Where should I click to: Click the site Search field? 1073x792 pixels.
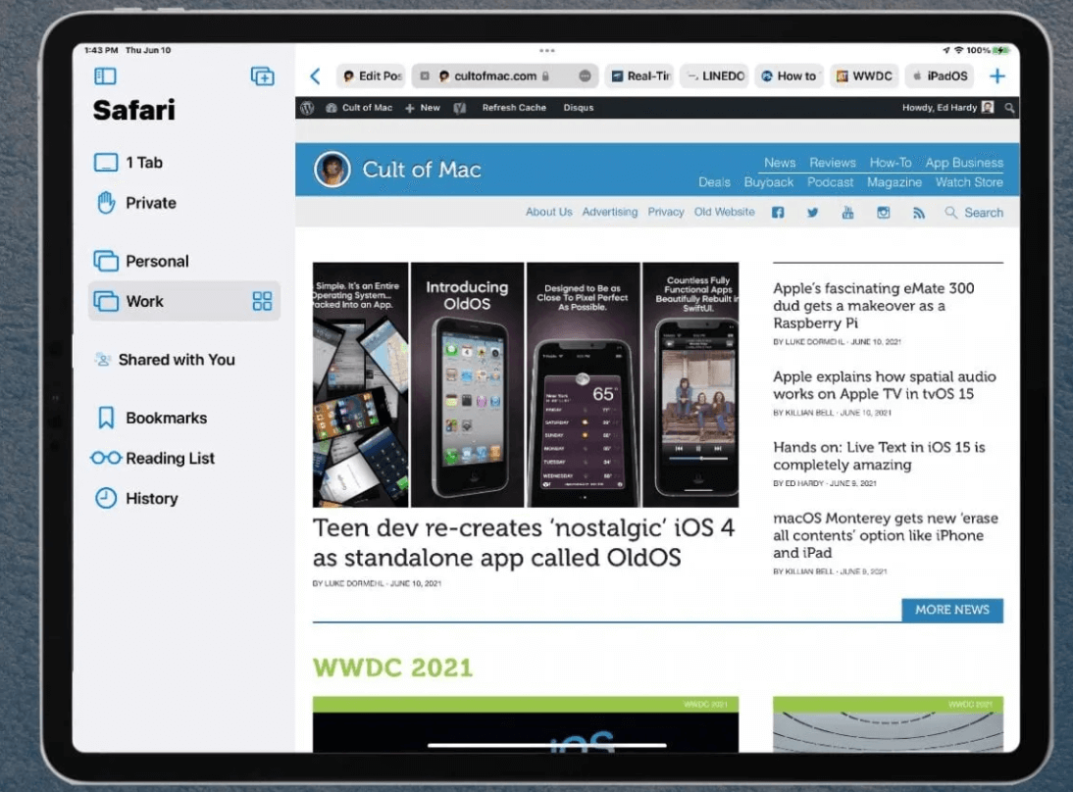[x=974, y=213]
